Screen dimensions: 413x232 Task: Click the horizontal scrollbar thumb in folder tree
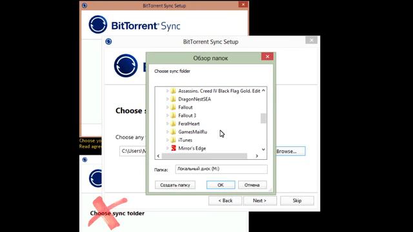[x=205, y=156]
